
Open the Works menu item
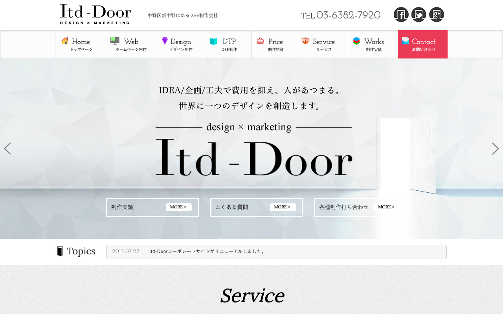(x=373, y=44)
